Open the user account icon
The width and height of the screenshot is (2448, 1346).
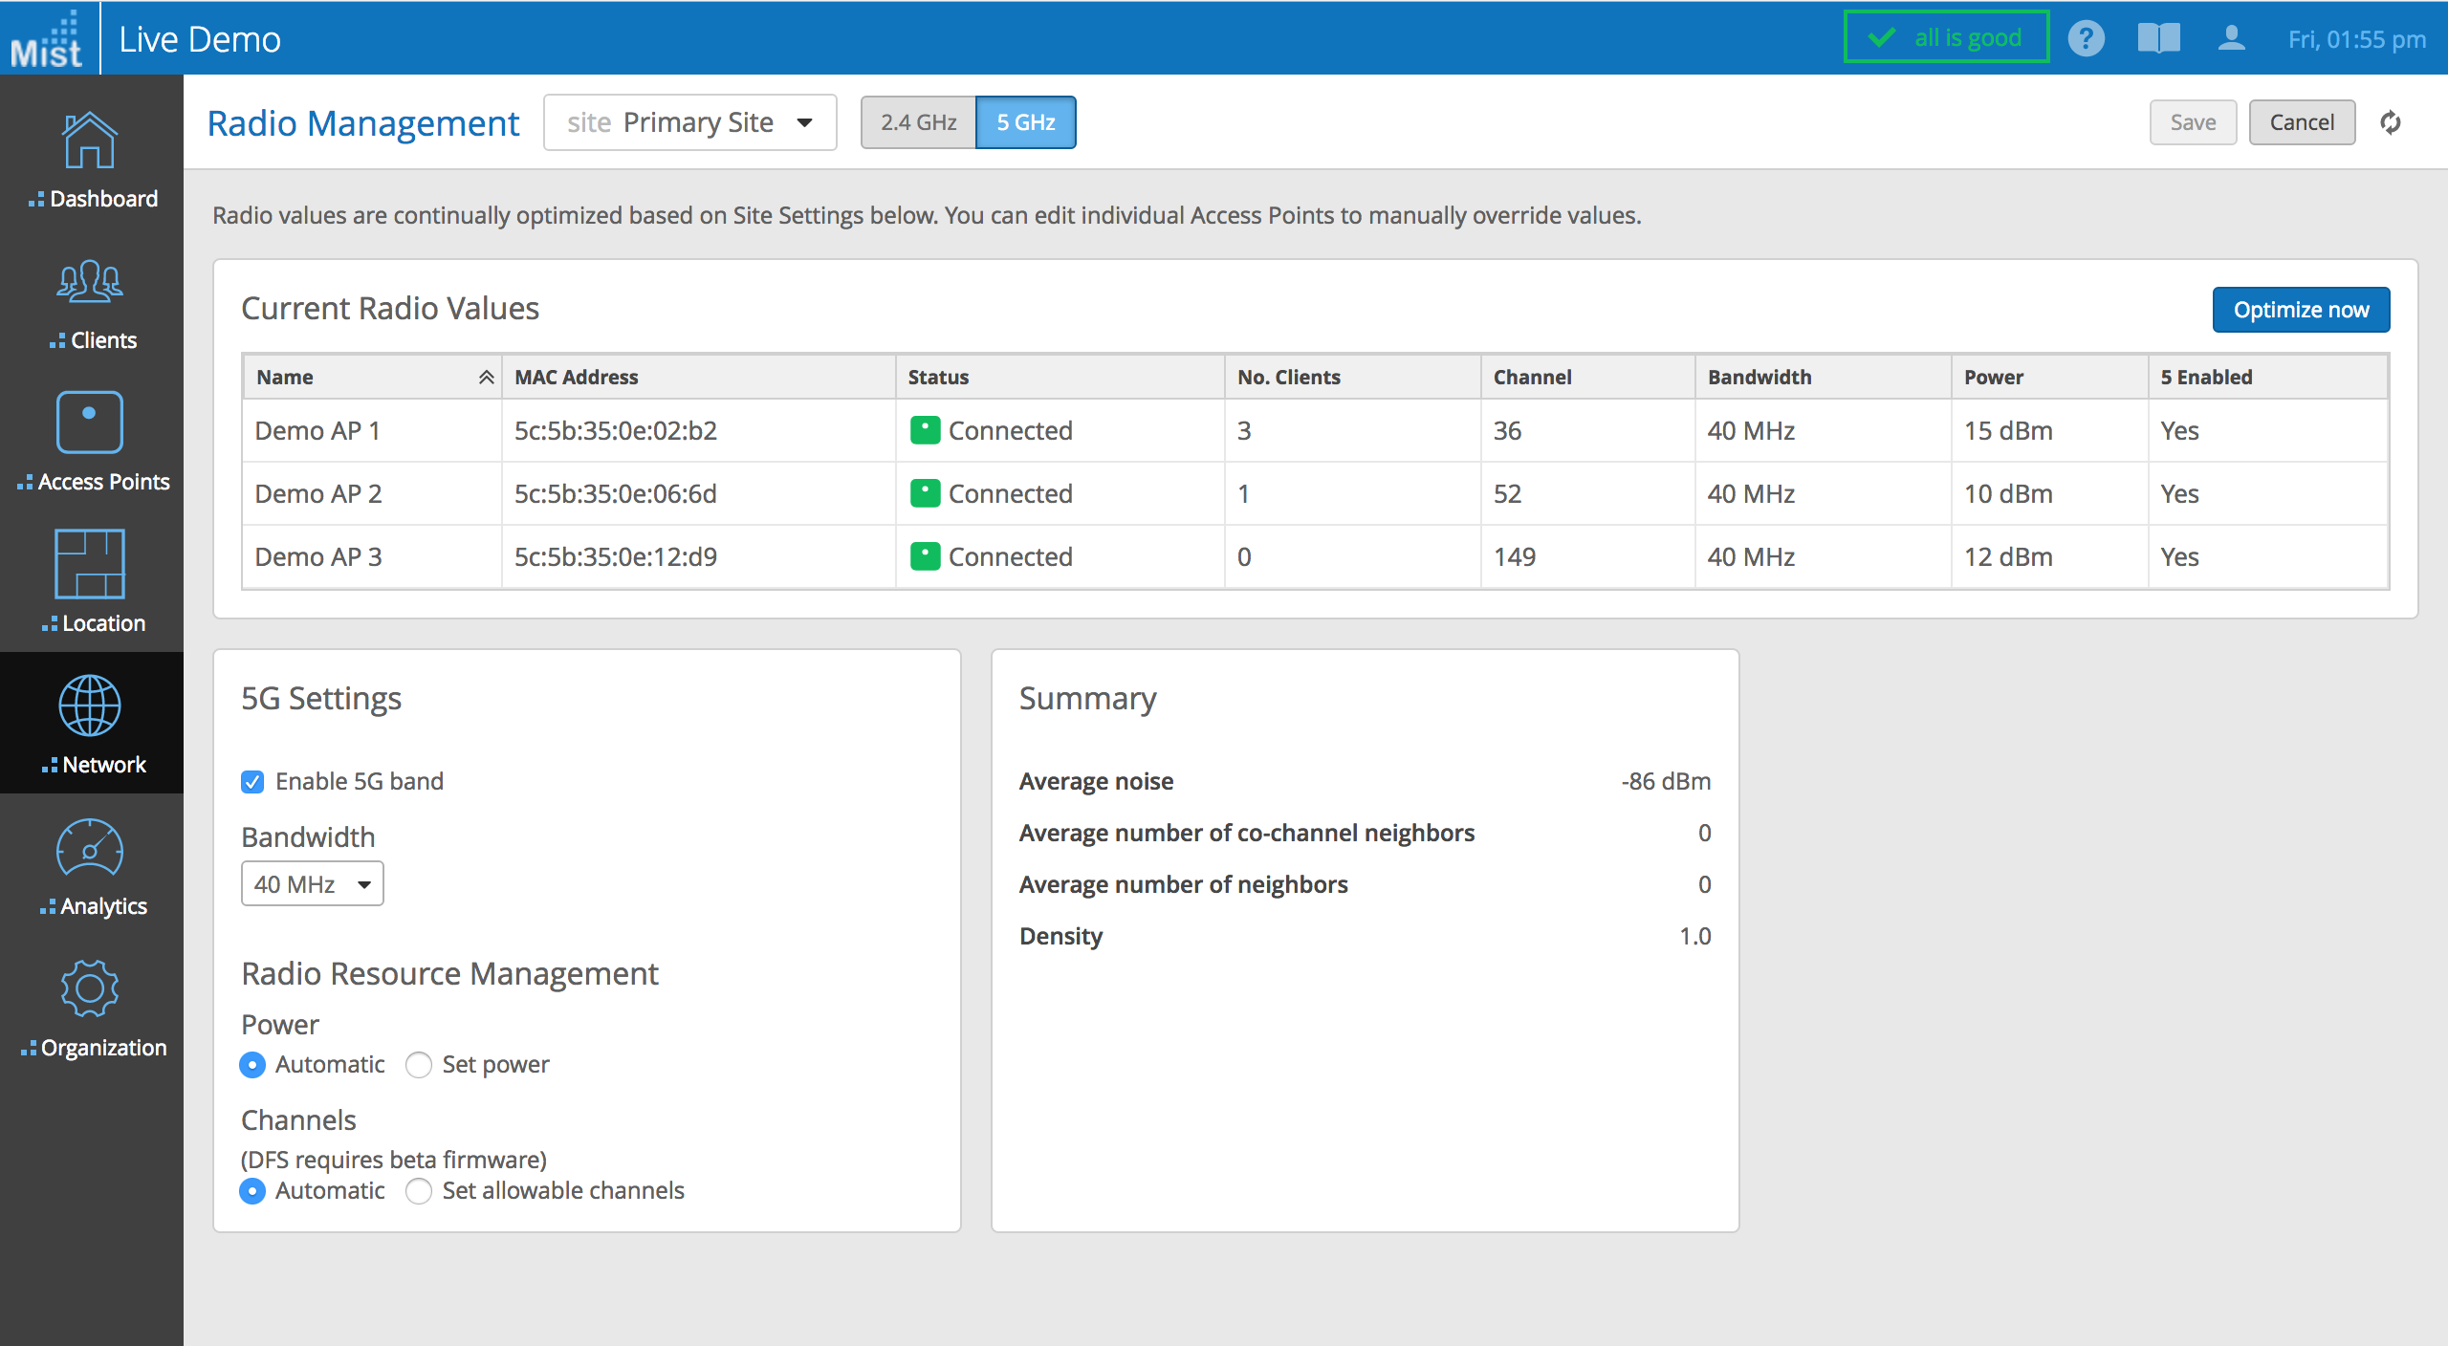pyautogui.click(x=2231, y=39)
